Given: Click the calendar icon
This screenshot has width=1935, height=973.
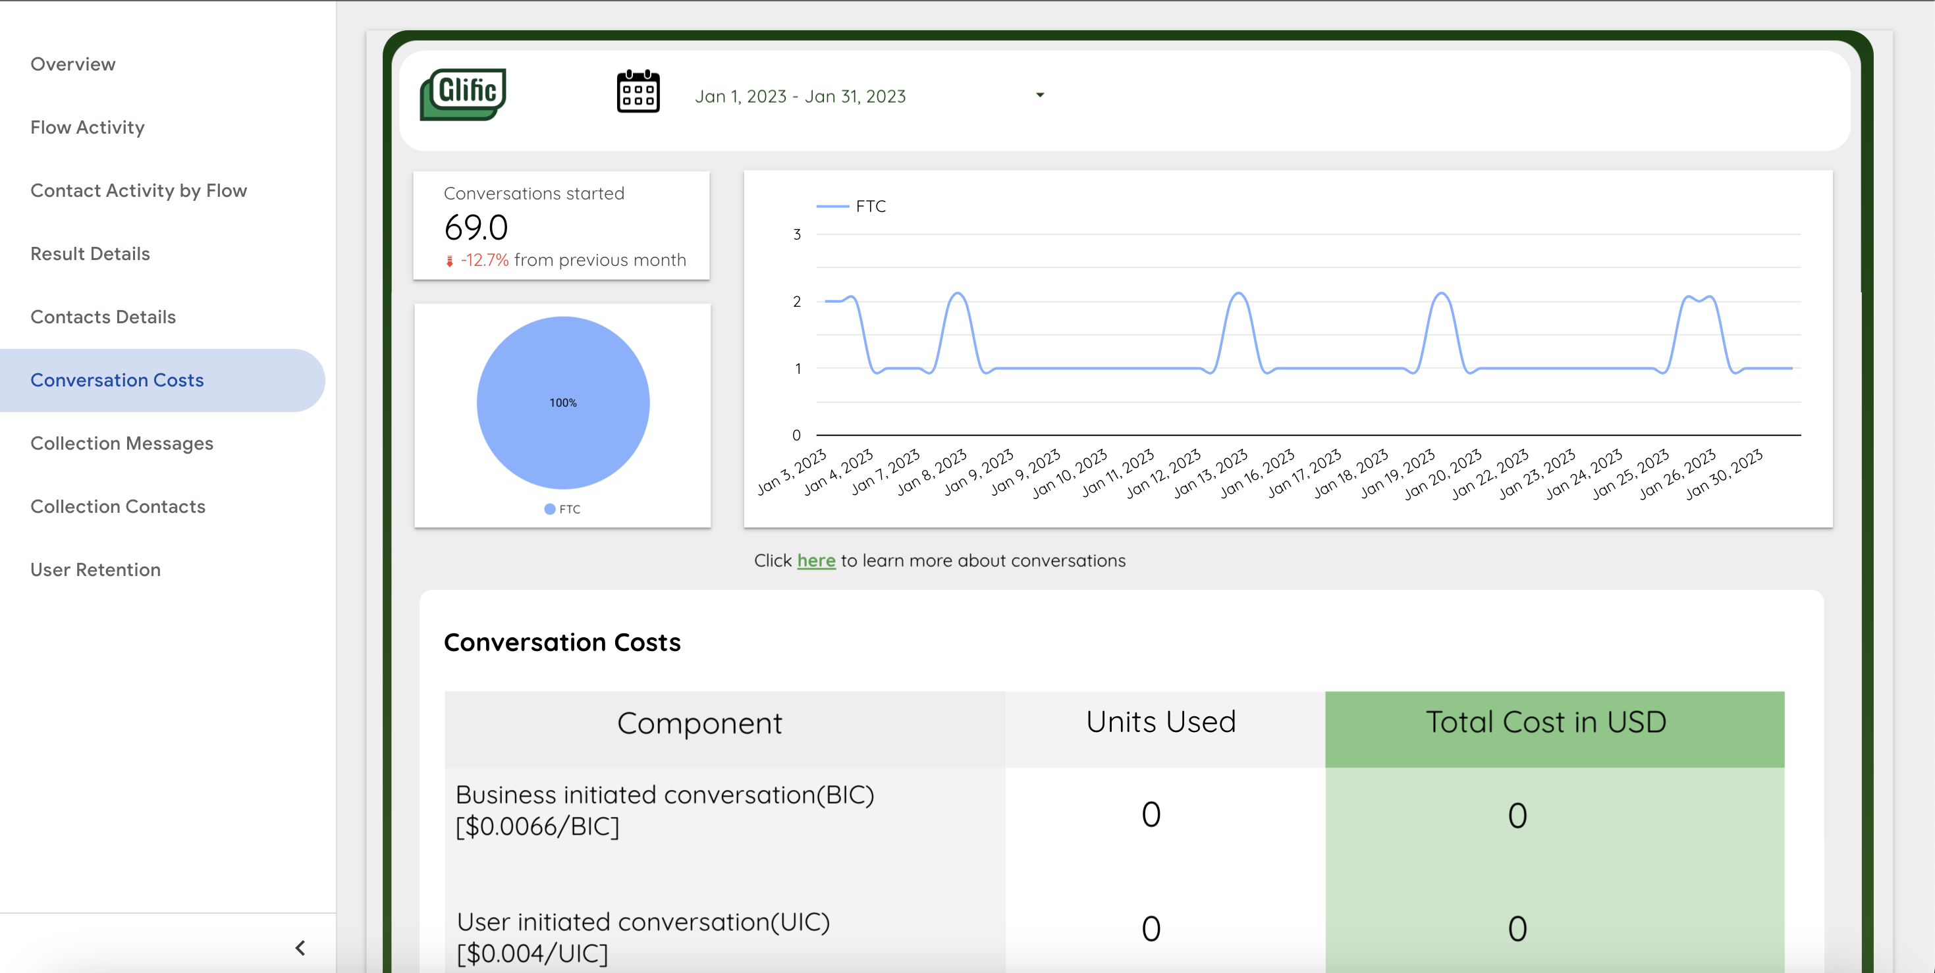Looking at the screenshot, I should 638,92.
